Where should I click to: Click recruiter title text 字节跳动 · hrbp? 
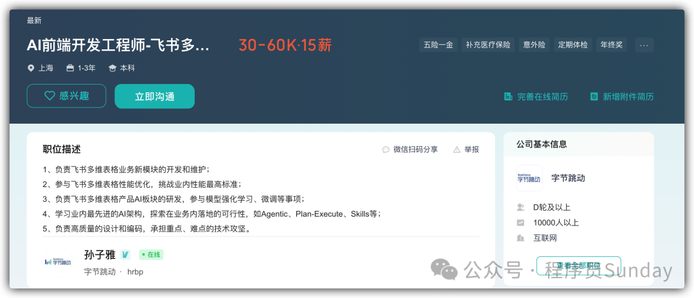113,272
